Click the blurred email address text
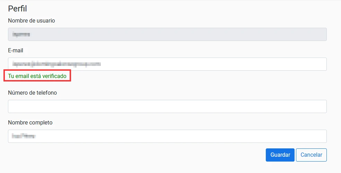This screenshot has height=173, width=341. pos(56,64)
